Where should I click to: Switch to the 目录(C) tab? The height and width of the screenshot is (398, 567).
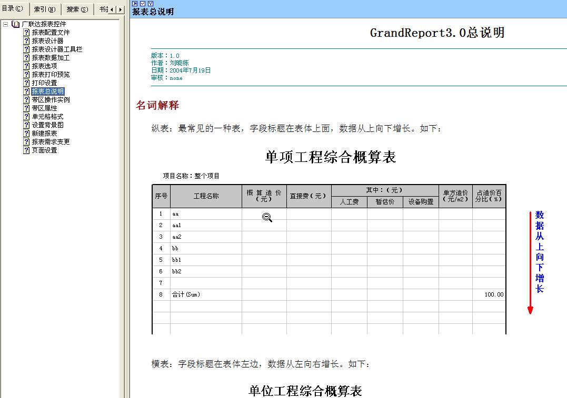tap(13, 8)
